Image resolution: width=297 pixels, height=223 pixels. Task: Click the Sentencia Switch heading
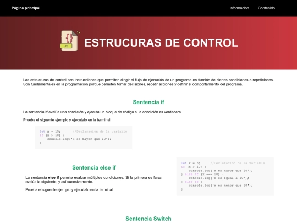tap(148, 219)
